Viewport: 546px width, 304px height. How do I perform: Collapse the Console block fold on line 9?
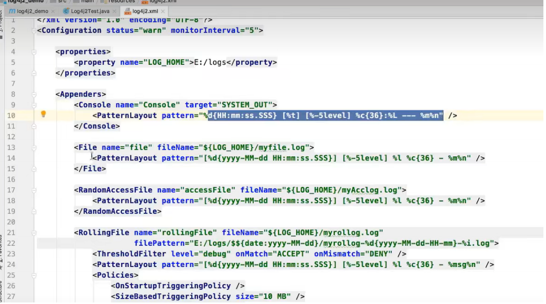(x=34, y=105)
